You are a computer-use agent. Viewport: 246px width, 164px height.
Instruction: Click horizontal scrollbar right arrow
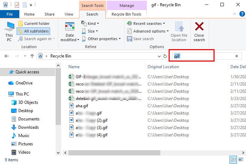(x=243, y=153)
